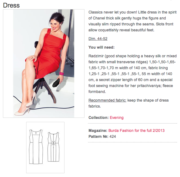Screen dimensions: 180x177
Task: Open the technical drawing thumbnail below photo
Action: pyautogui.click(x=45, y=148)
